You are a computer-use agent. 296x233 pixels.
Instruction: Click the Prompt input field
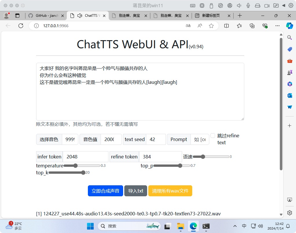click(200, 139)
